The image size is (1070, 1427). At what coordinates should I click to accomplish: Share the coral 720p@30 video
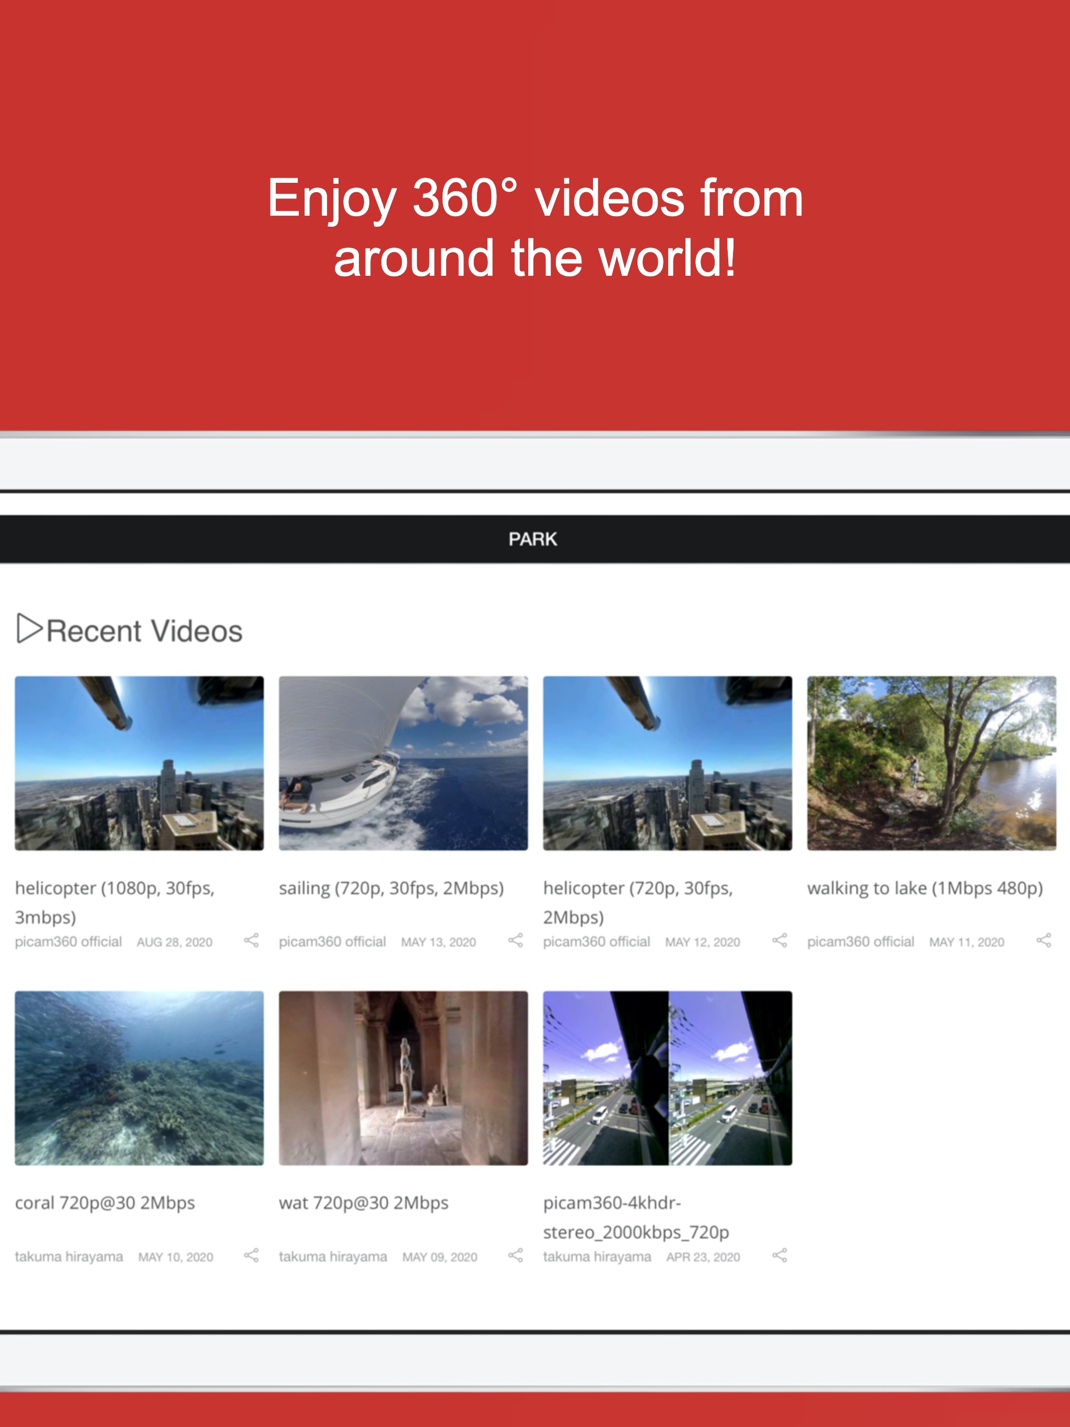pos(251,1255)
